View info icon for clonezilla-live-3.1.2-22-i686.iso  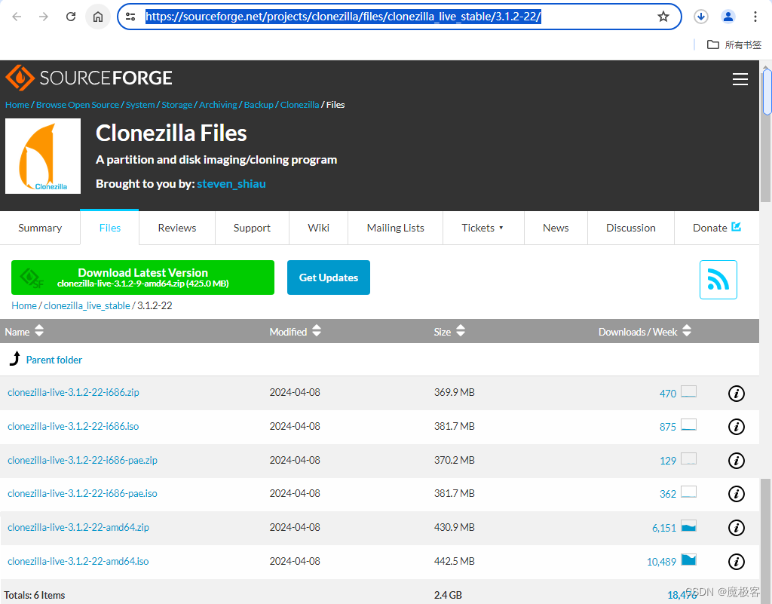736,427
